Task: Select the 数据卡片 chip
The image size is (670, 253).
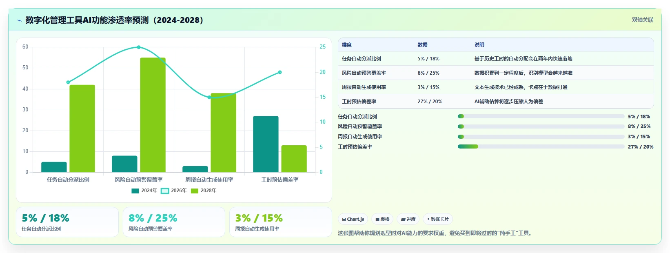Action: (x=438, y=219)
